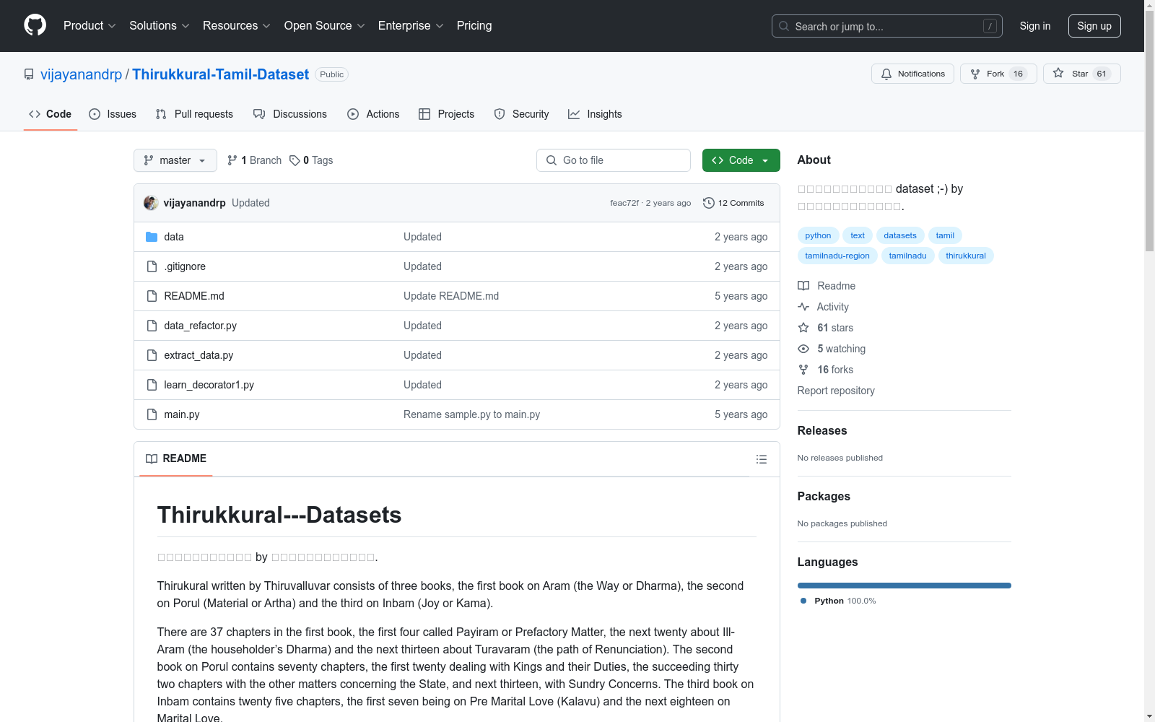Viewport: 1155px width, 722px height.
Task: Click the pulse icon next to Activity
Action: [x=803, y=307]
